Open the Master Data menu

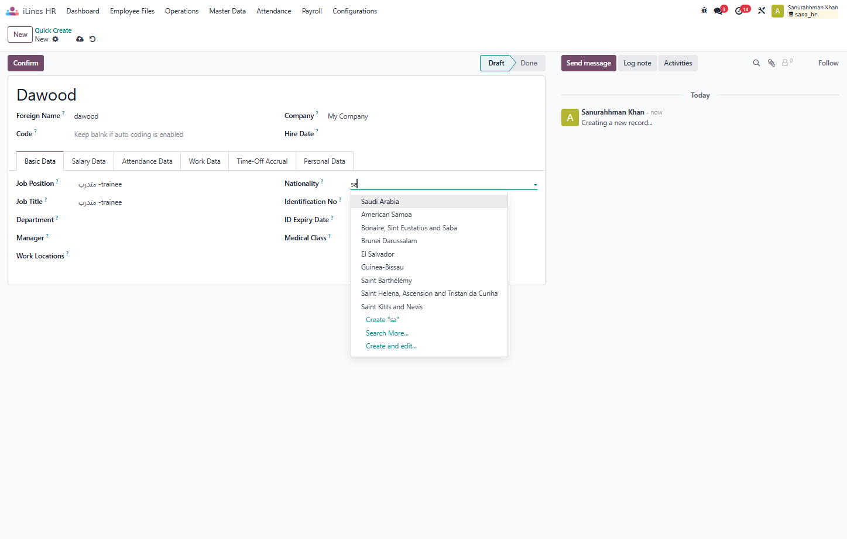pos(228,11)
